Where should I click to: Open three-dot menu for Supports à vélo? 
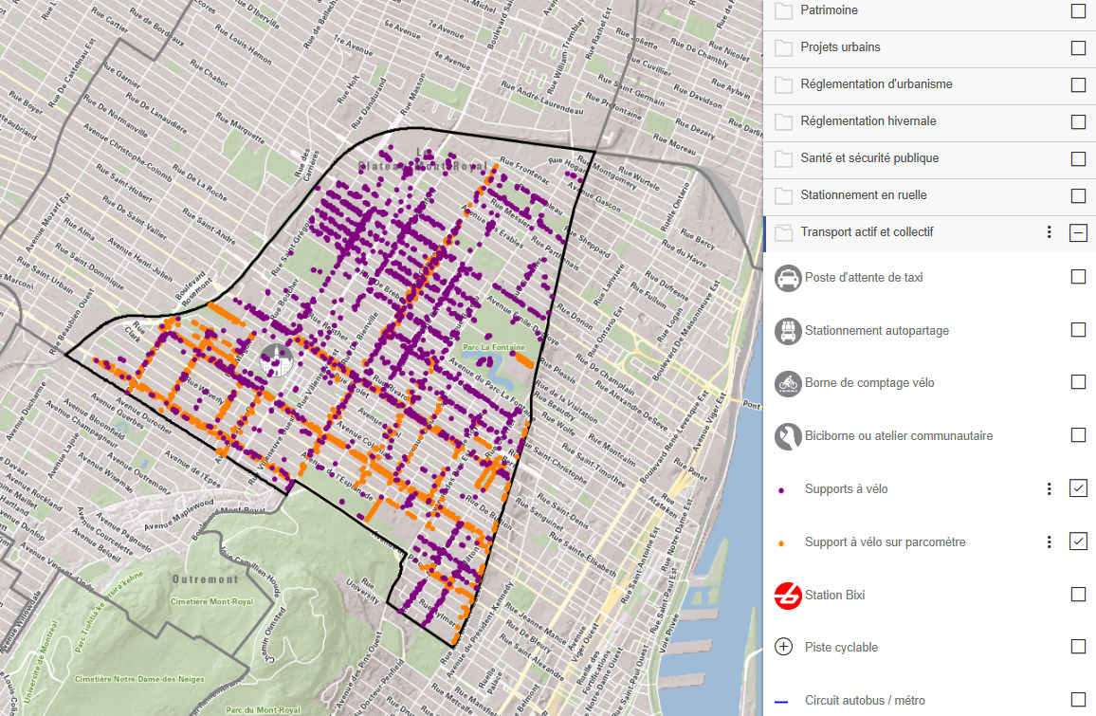tap(1049, 488)
